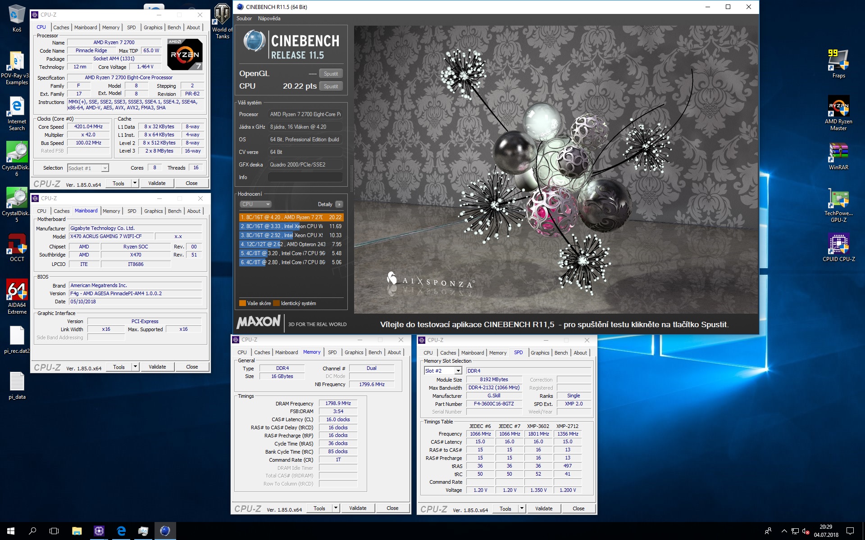Open Edge browser from taskbar
865x540 pixels.
(121, 531)
